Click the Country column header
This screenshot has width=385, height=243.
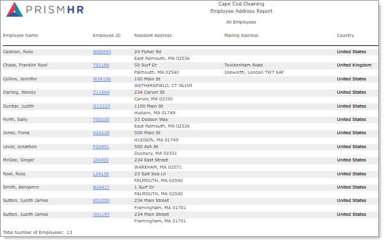[345, 36]
